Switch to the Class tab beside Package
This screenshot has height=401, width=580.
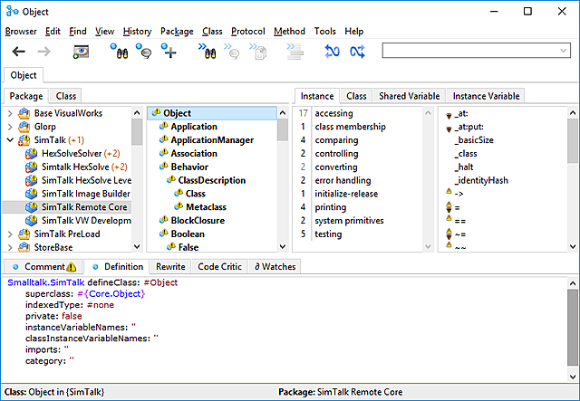[66, 96]
